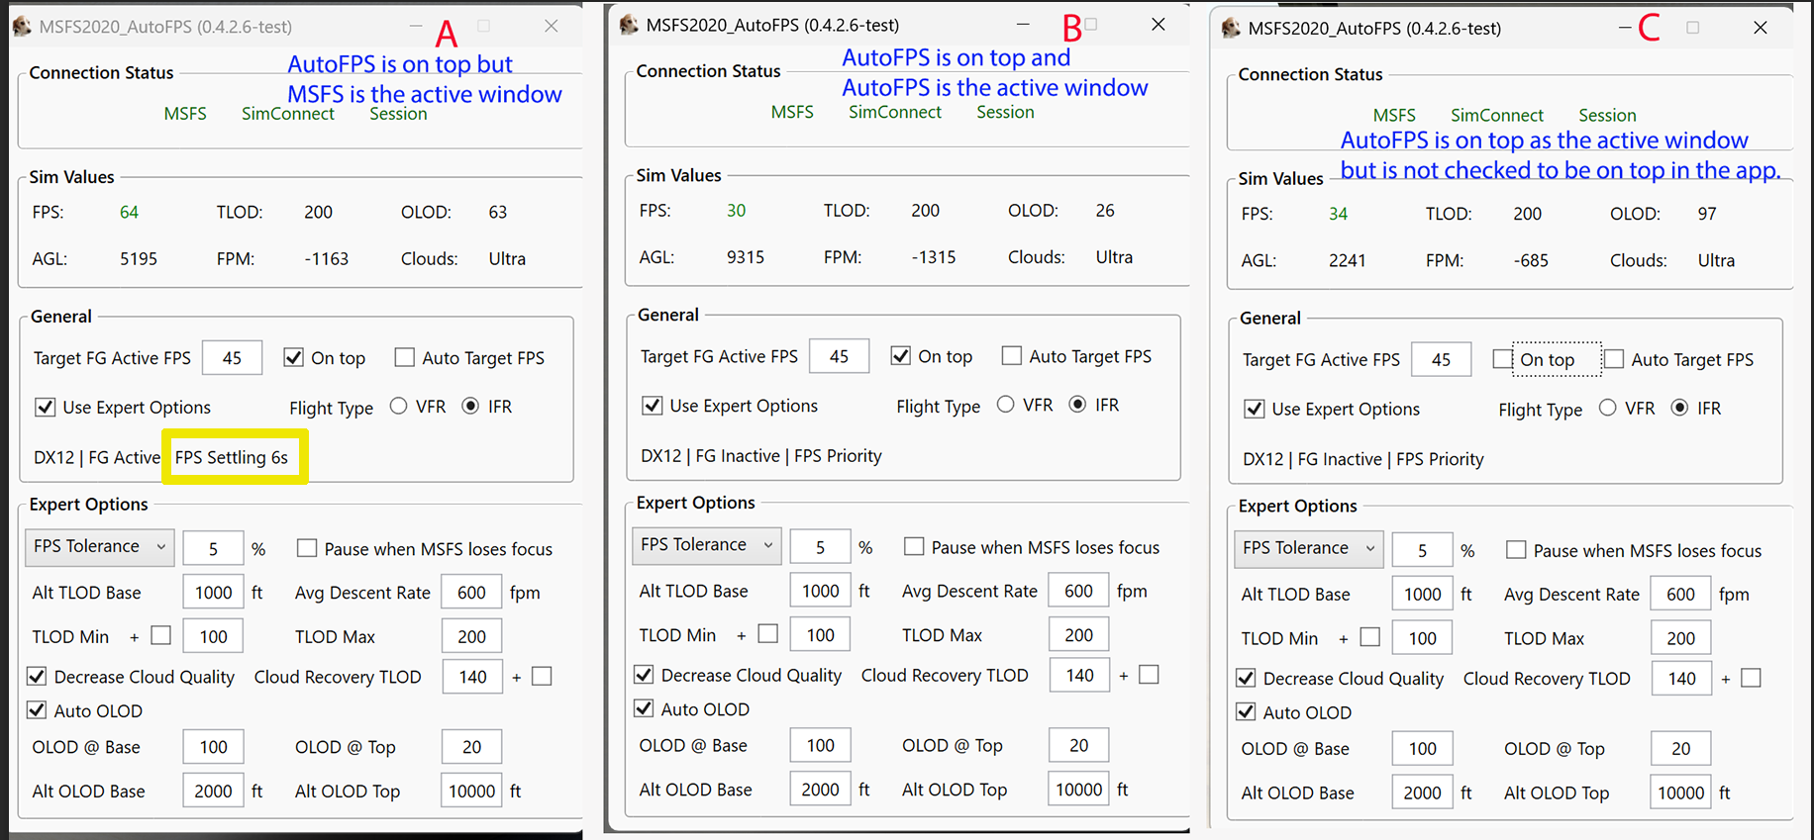Close the AutoFPS window labeled A
The image size is (1814, 840).
[x=552, y=27]
